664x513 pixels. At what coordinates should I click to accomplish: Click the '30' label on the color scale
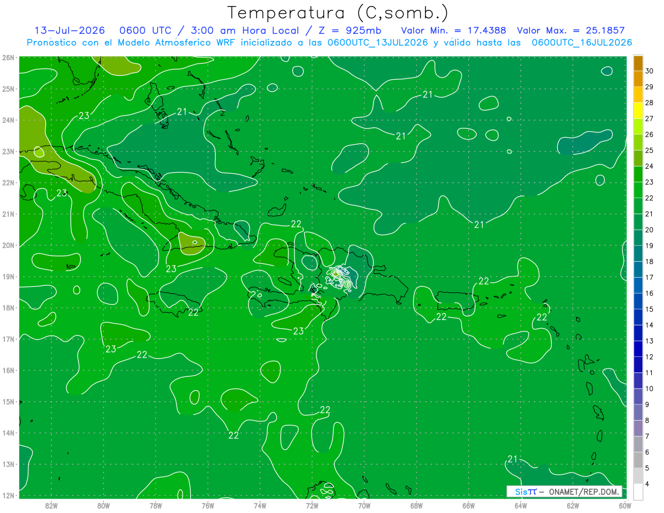coord(649,71)
